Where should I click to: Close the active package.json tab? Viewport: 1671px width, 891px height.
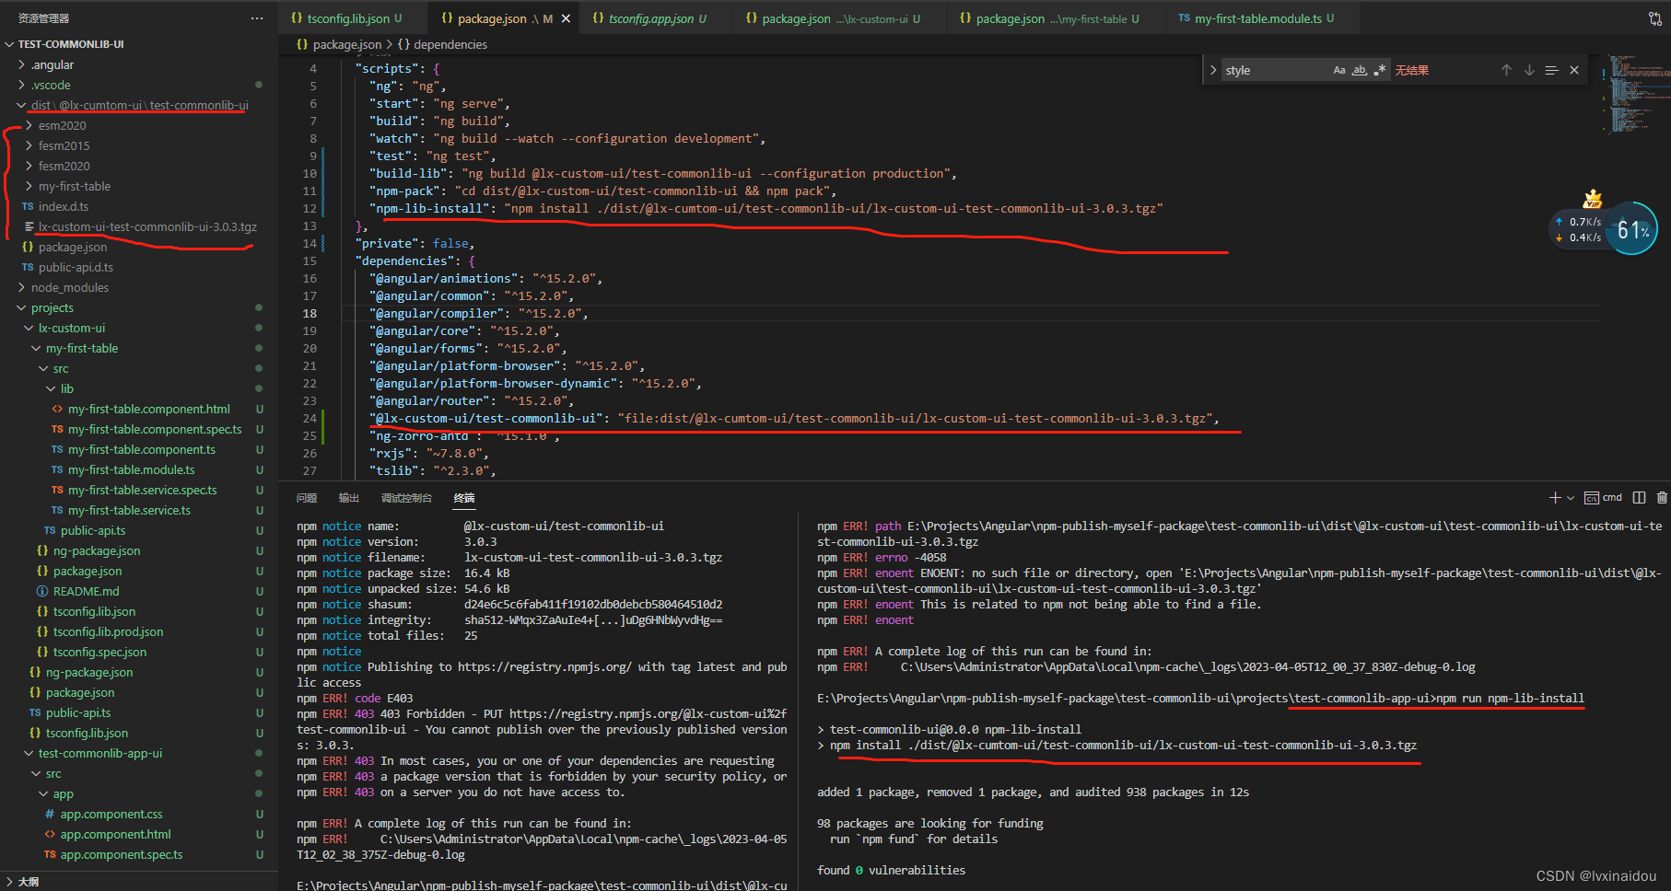point(566,18)
